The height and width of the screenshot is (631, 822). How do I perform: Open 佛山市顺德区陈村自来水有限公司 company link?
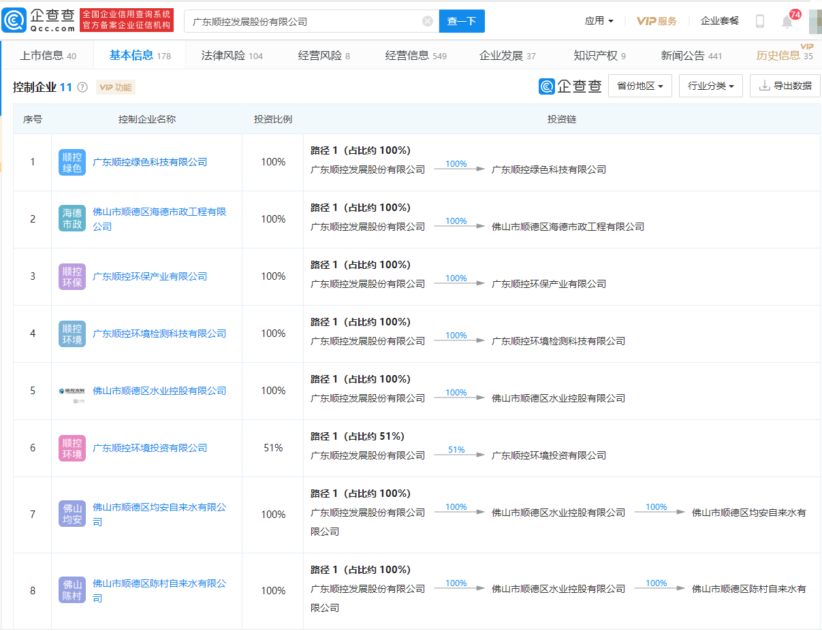(x=159, y=591)
